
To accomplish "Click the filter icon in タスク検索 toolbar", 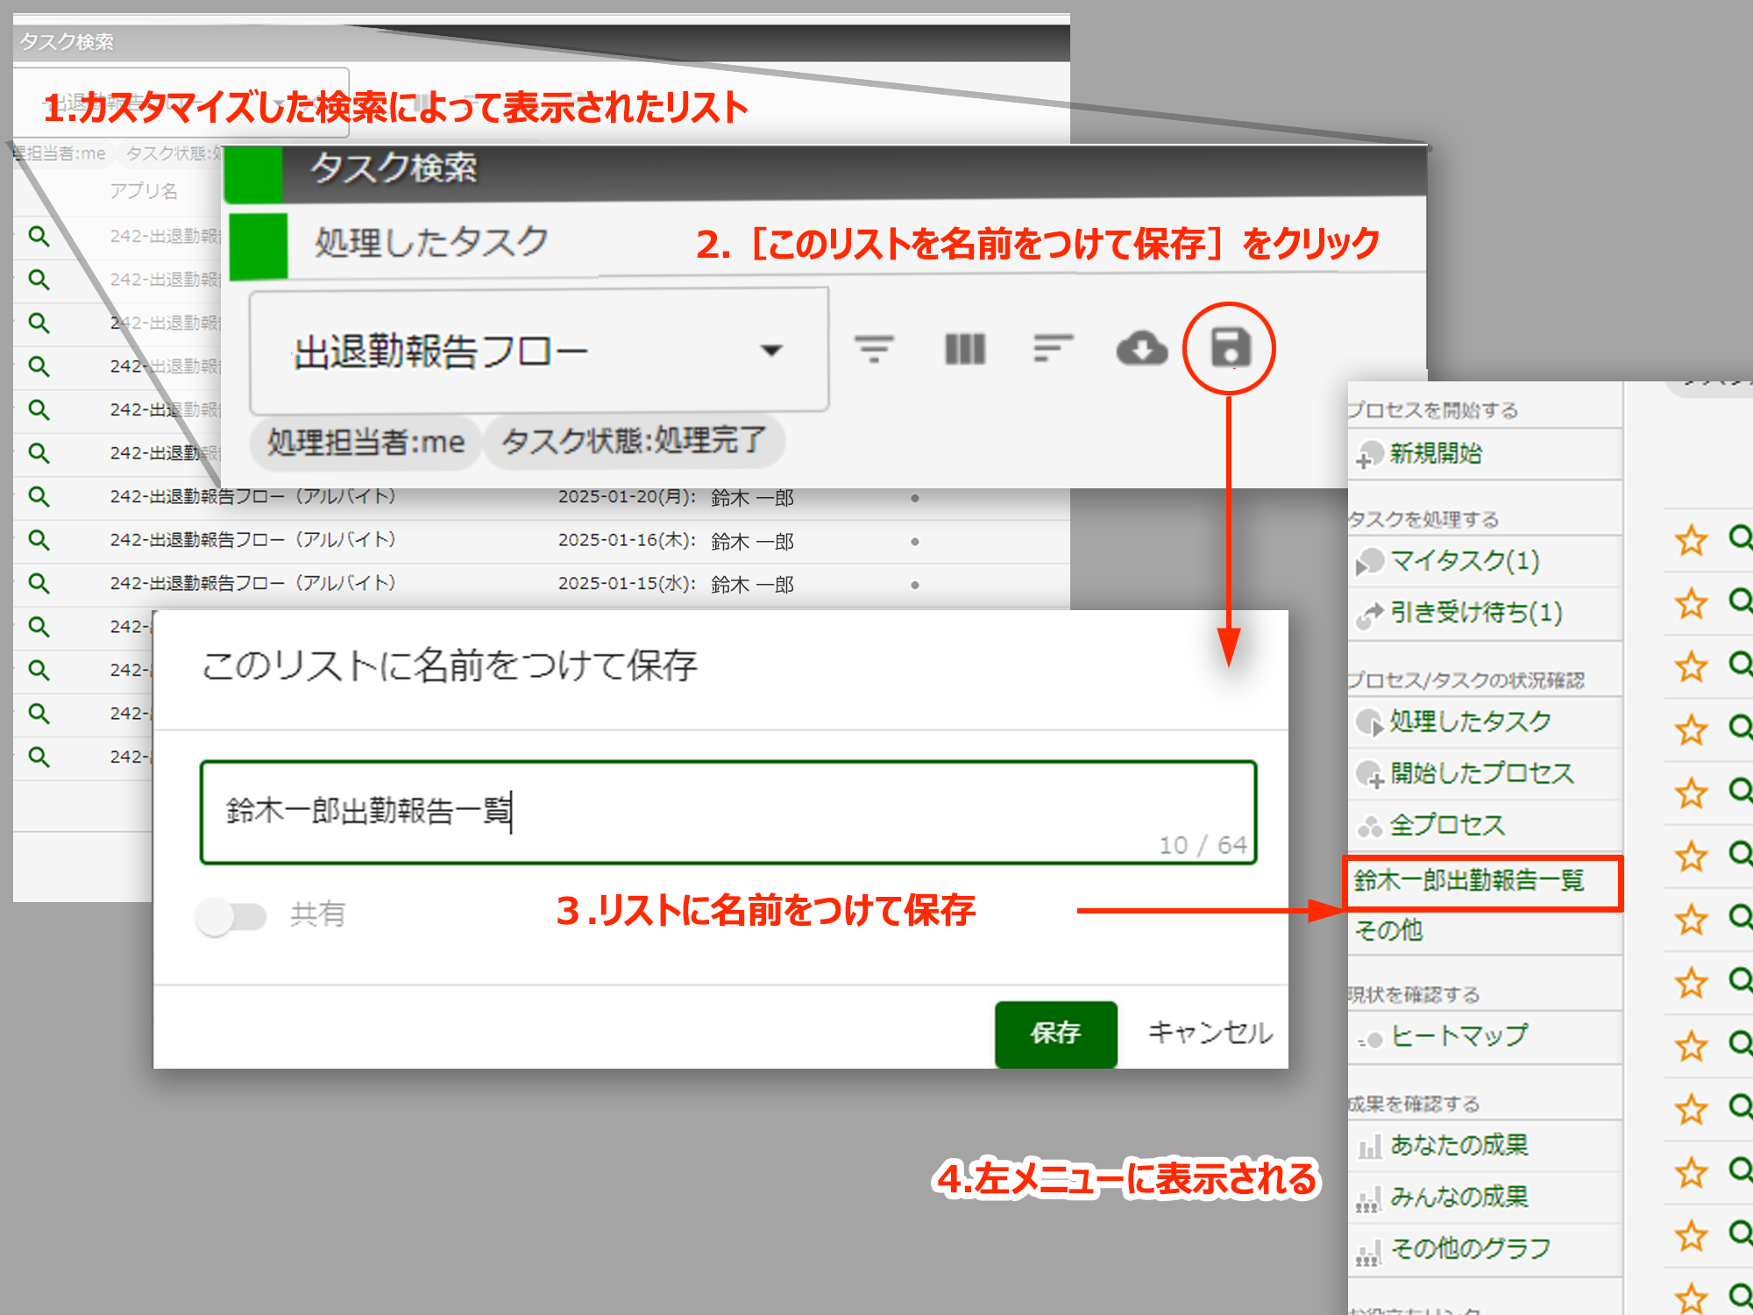I will (x=875, y=347).
